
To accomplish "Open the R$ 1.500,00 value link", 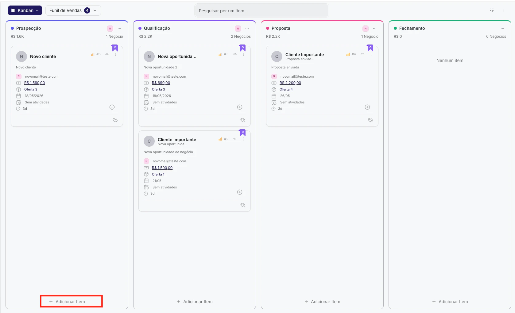I will 162,168.
